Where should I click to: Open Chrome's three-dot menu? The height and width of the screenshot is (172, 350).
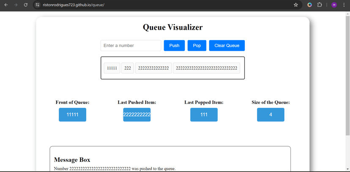345,5
